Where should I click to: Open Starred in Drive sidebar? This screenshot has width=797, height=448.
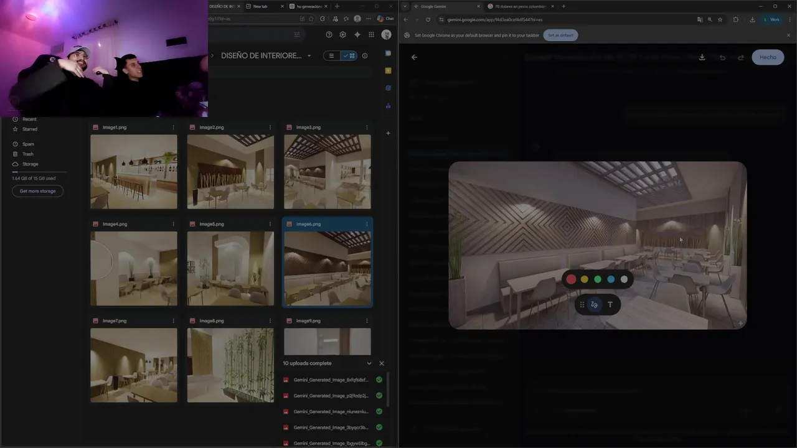click(30, 129)
